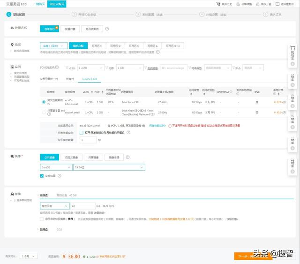Click the shopping cart icon in top bar
The image size is (300, 264).
(x=218, y=4)
